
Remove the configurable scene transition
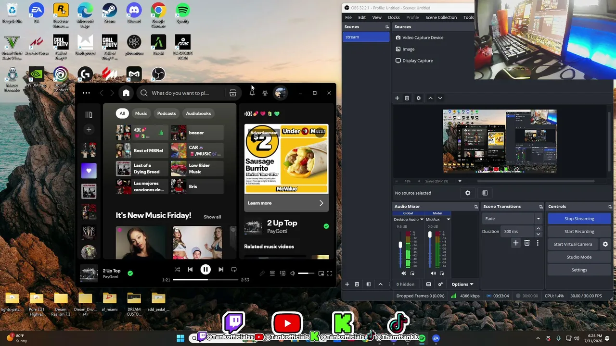(x=527, y=243)
